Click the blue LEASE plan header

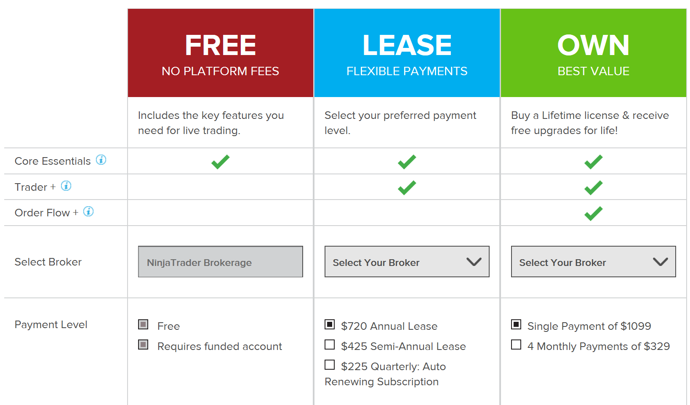tap(407, 53)
